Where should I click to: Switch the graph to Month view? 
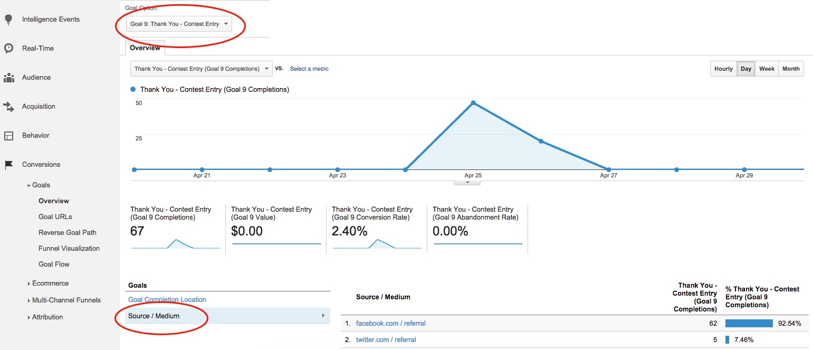click(x=791, y=68)
